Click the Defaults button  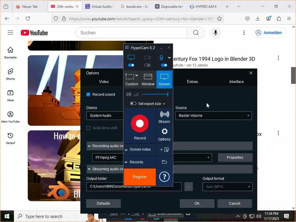[103, 203]
